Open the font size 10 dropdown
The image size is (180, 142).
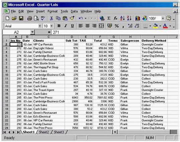52,26
